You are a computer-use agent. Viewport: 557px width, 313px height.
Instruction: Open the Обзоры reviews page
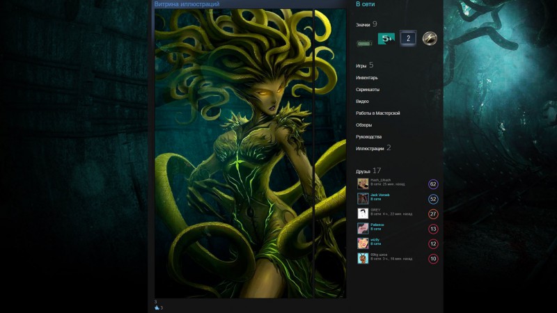pos(363,125)
